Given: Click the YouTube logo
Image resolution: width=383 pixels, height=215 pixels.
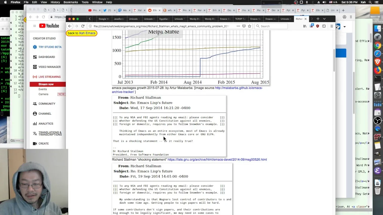Looking at the screenshot, I should pos(49,26).
